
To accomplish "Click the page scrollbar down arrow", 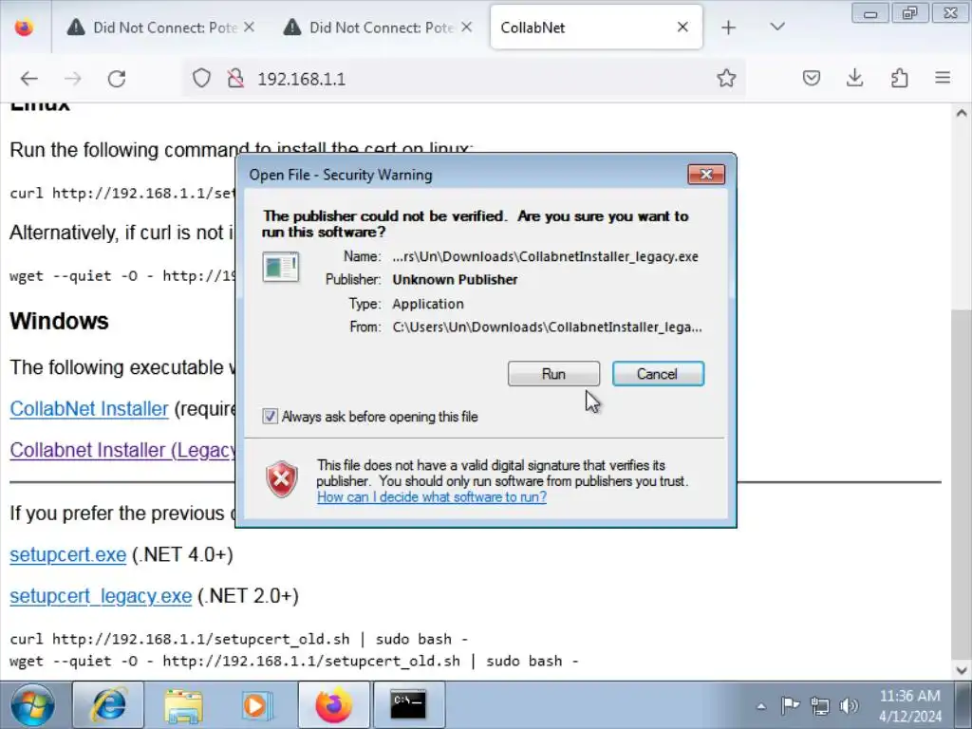I will (962, 669).
